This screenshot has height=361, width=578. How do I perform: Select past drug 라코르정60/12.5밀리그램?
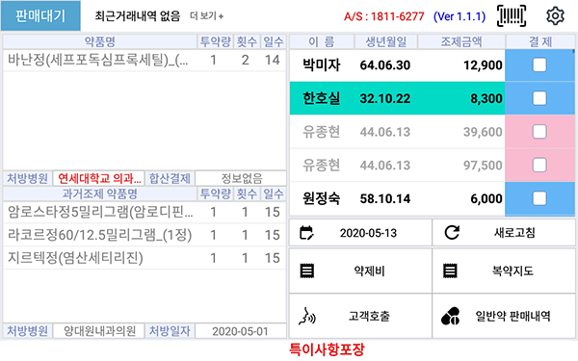144,235
